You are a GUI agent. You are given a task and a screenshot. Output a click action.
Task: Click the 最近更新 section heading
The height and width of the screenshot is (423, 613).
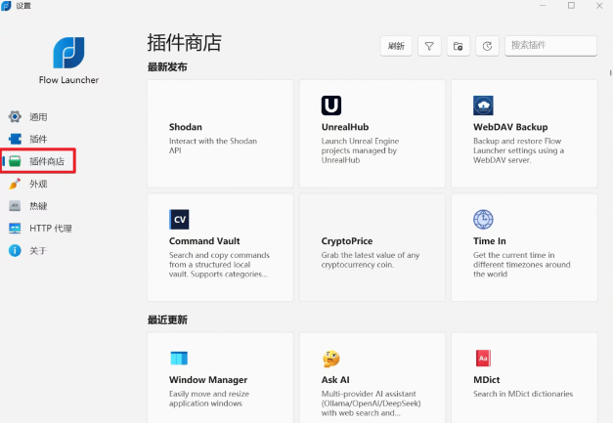[x=167, y=319]
